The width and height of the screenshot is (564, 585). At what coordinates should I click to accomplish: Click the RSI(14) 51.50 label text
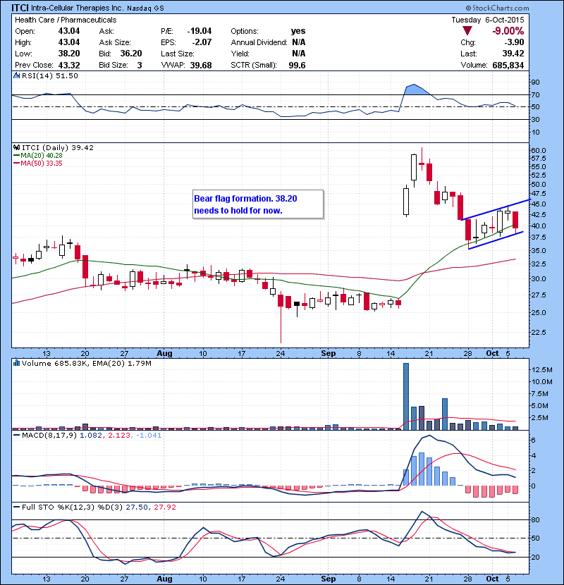50,75
